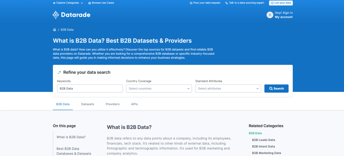Click the Browse Use Cases briefcase icon

point(89,3)
